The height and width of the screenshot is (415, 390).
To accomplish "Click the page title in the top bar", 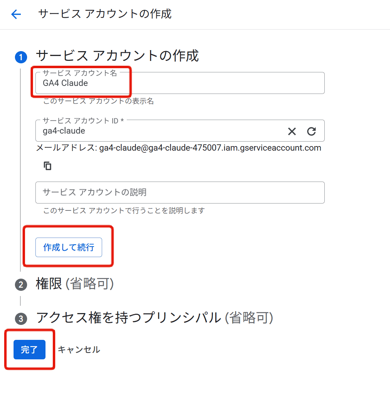I will tap(105, 14).
